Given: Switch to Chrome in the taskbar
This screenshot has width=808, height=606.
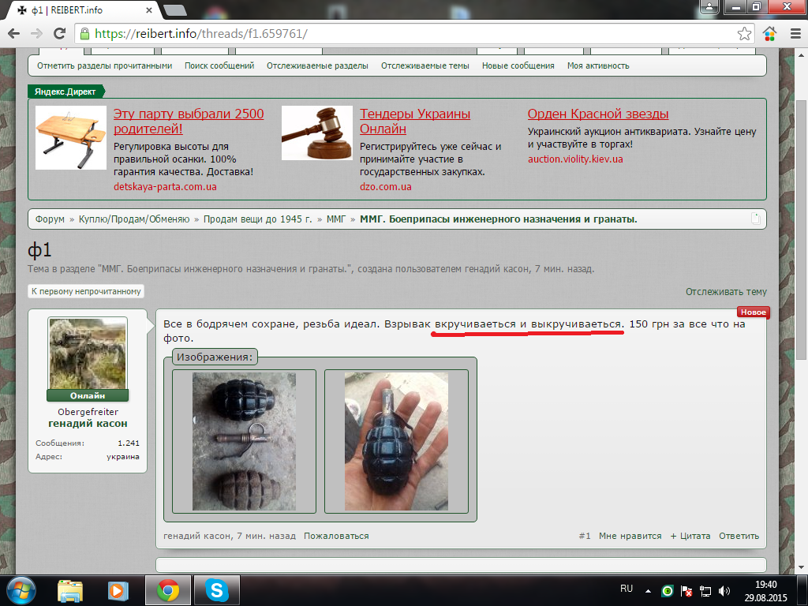Looking at the screenshot, I should coord(168,590).
